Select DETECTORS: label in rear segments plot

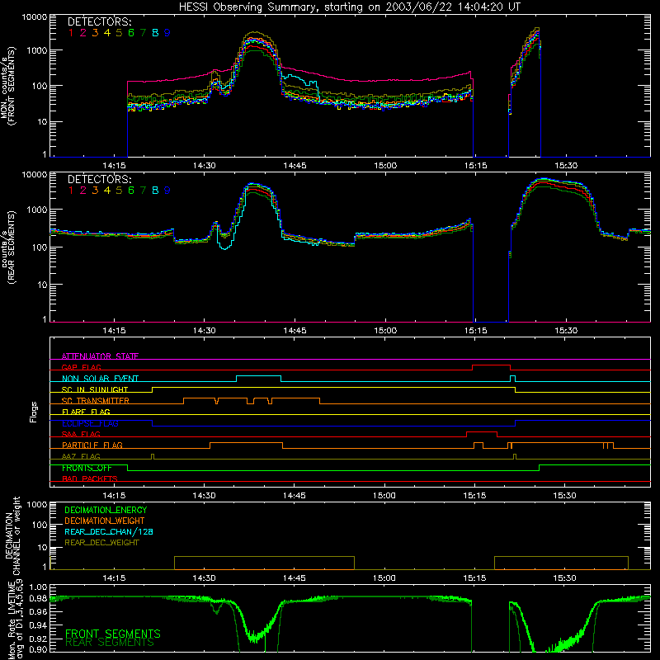(99, 179)
